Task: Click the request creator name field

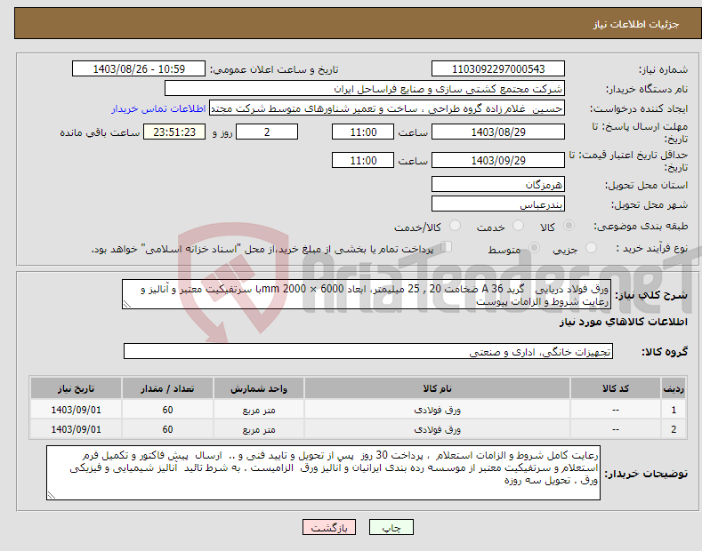Action: coord(387,108)
